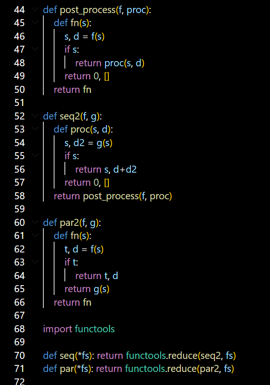Collapse the post_process function fold at line 44

pyautogui.click(x=36, y=10)
